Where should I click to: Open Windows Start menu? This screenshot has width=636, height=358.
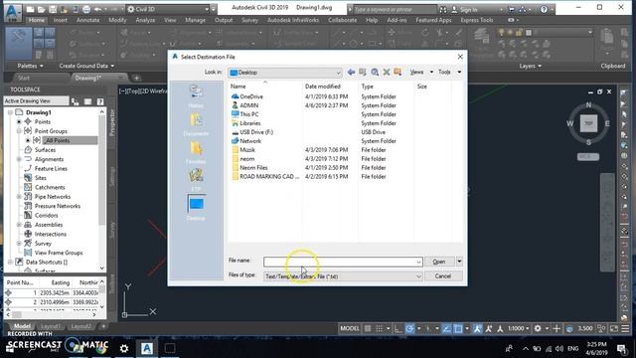pyautogui.click(x=10, y=348)
